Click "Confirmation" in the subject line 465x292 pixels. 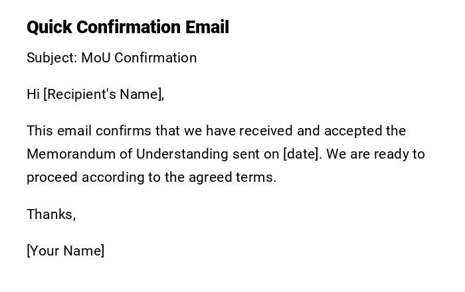[x=156, y=58]
